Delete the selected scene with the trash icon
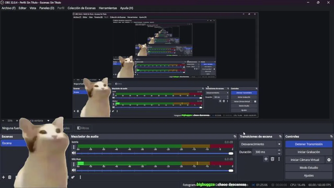This screenshot has height=188, width=334. pyautogui.click(x=10, y=177)
